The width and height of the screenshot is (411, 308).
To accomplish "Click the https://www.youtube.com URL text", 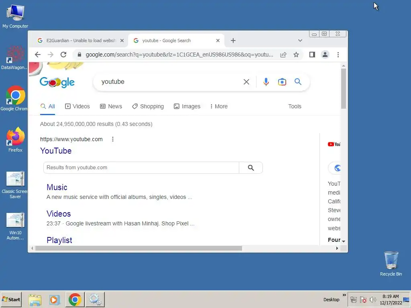I will pos(71,139).
